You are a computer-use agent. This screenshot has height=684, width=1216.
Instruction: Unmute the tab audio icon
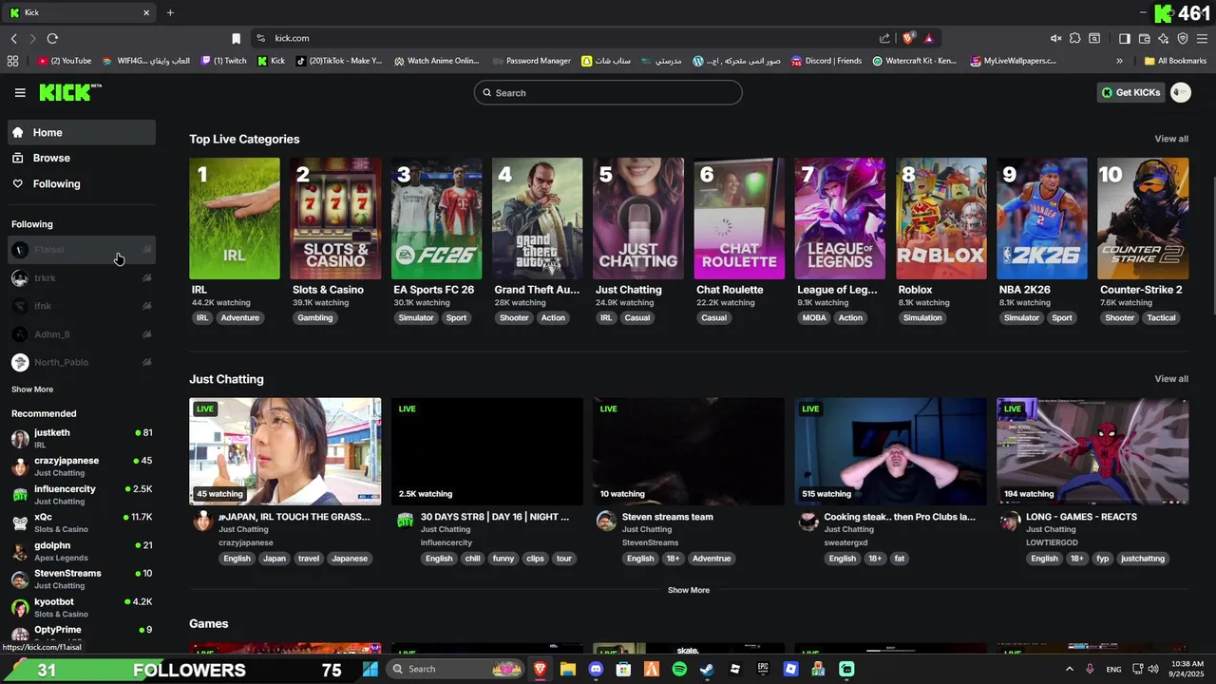pyautogui.click(x=1055, y=38)
